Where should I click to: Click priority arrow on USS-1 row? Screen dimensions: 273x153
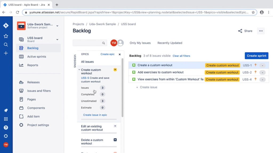[255, 65]
